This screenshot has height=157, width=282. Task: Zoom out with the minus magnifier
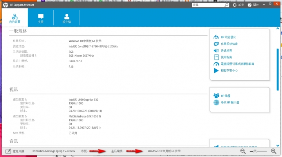point(243,151)
